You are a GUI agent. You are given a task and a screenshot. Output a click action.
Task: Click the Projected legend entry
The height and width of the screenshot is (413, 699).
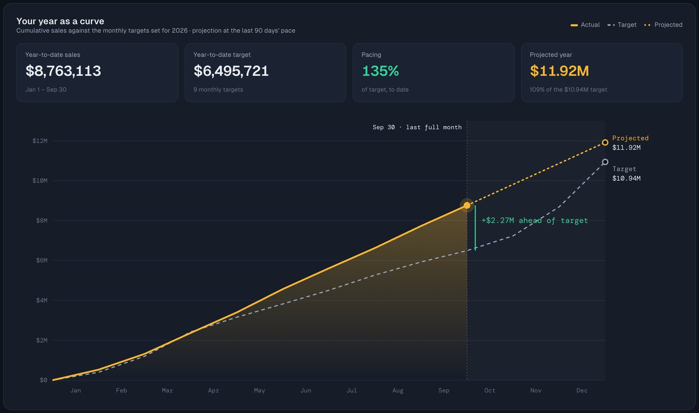[664, 24]
